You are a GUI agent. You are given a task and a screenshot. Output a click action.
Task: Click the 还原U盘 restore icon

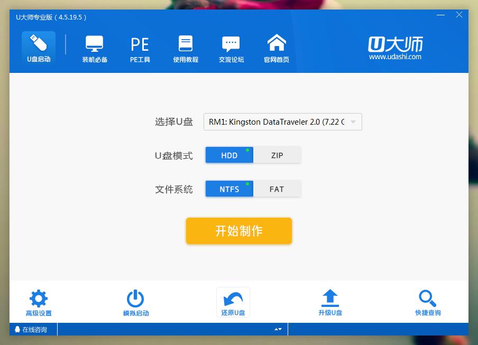coord(233,302)
